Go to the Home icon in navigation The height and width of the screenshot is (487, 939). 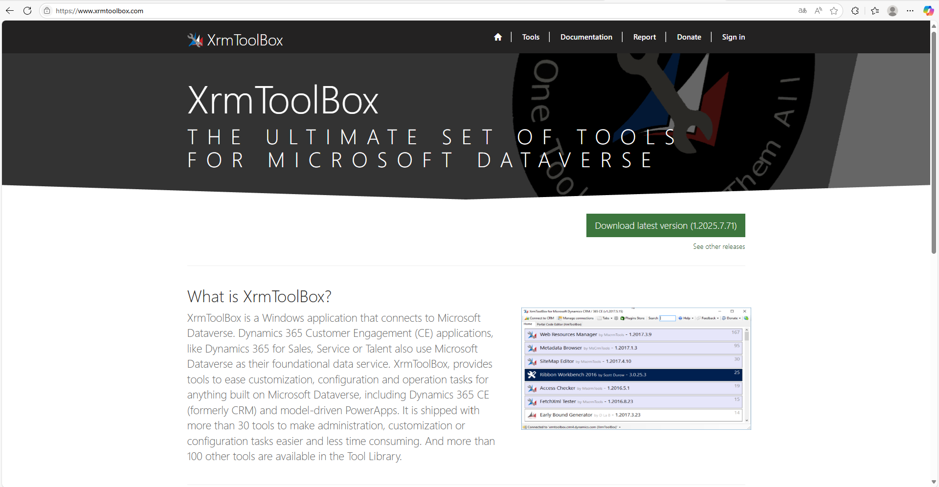click(x=498, y=37)
